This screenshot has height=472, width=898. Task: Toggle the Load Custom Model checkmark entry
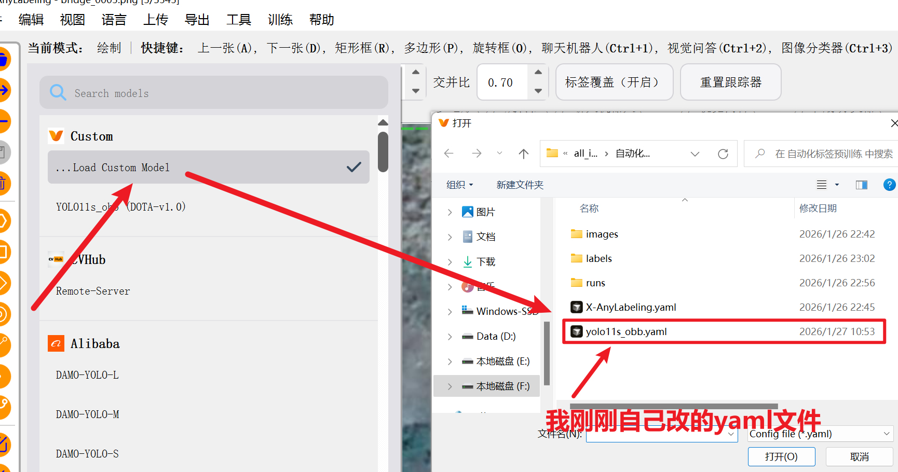tap(209, 167)
